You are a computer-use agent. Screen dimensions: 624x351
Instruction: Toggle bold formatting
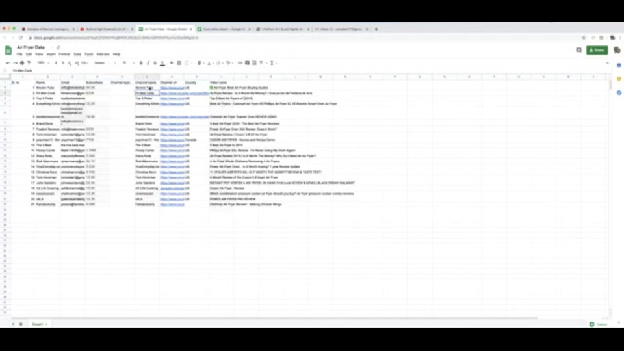(x=141, y=63)
